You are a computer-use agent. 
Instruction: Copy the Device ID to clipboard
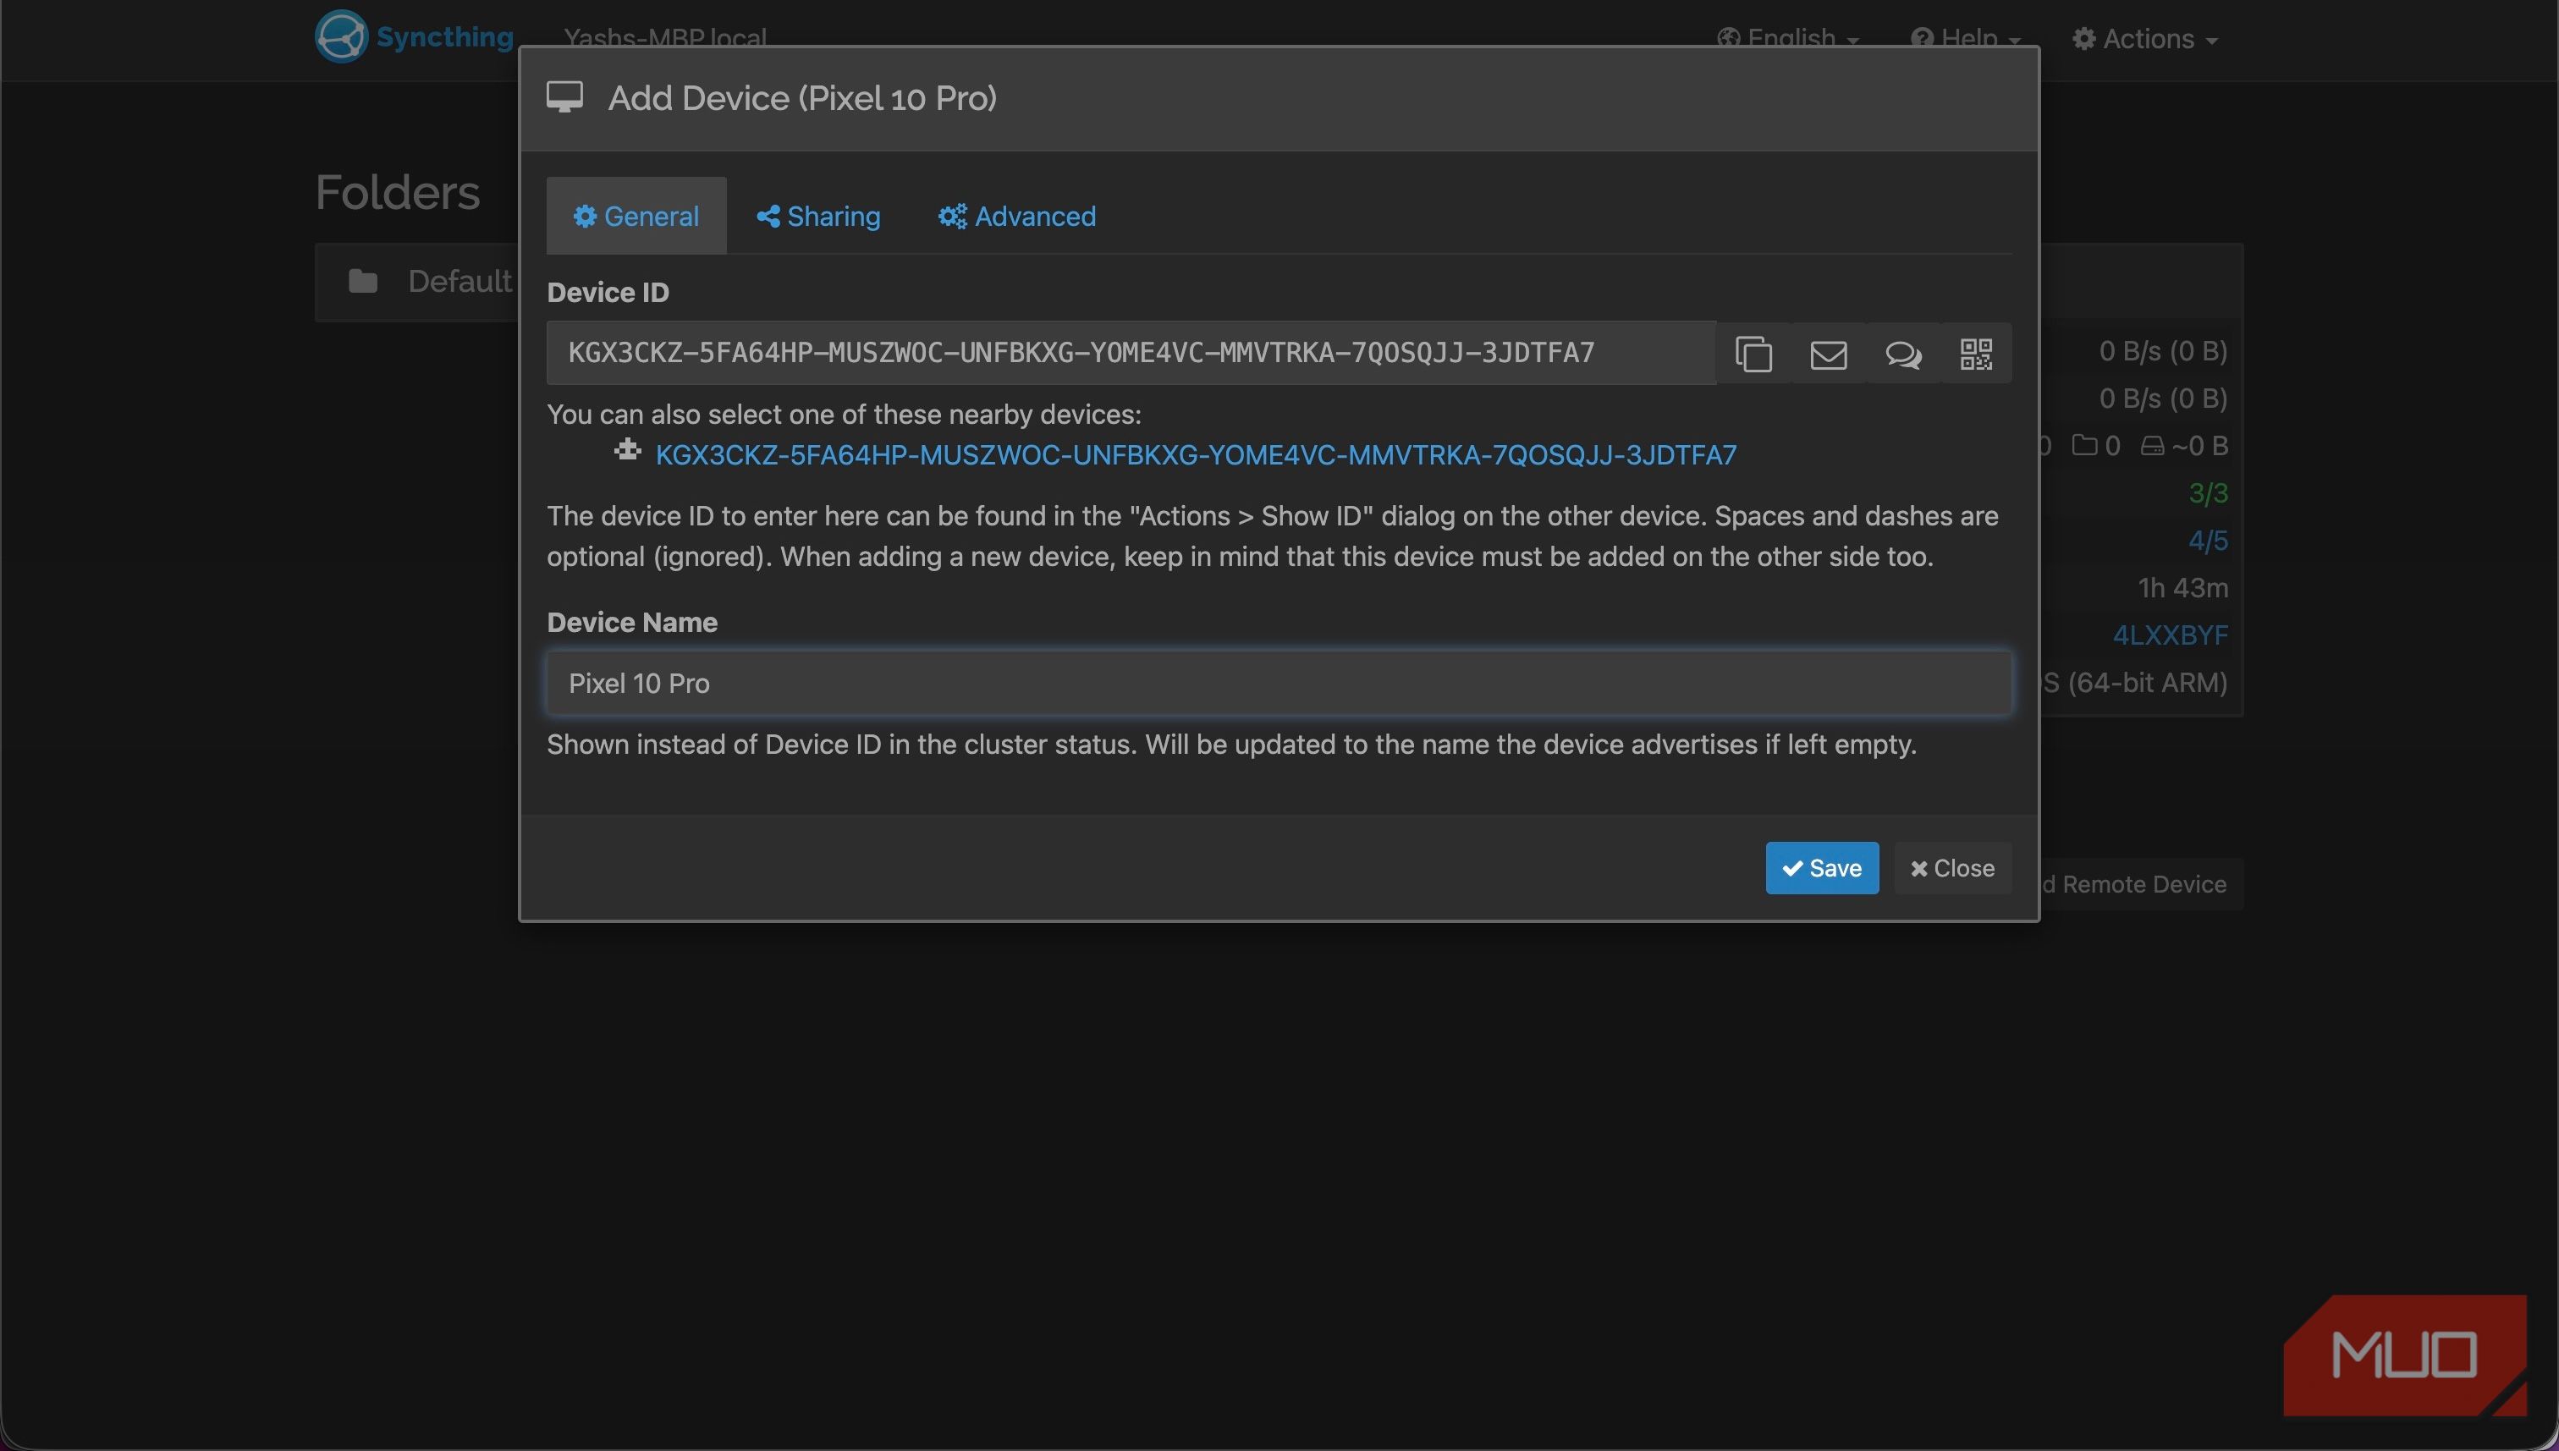point(1753,354)
